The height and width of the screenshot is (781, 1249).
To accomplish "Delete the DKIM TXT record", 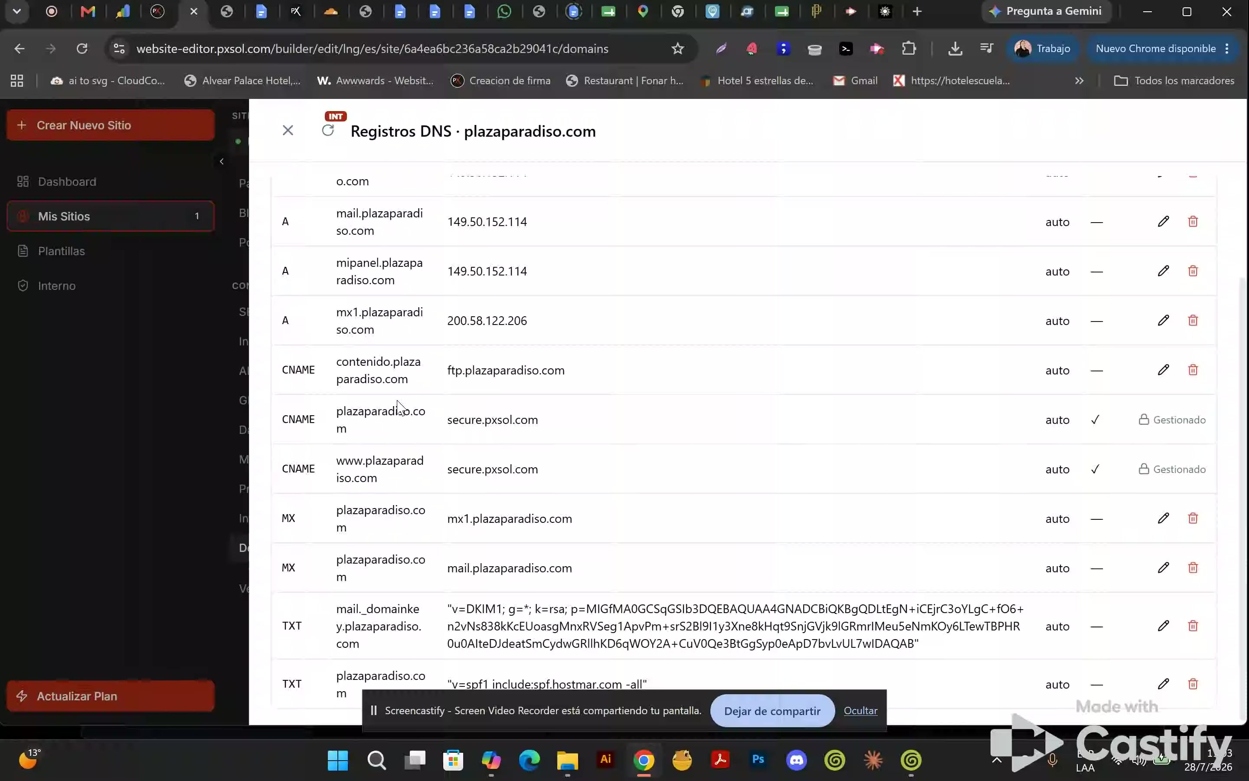I will click(1193, 626).
